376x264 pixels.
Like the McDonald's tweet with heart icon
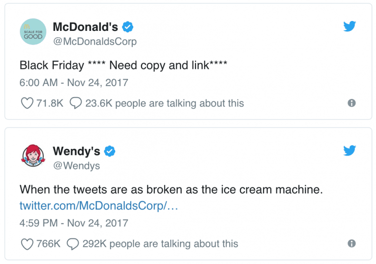coord(27,103)
